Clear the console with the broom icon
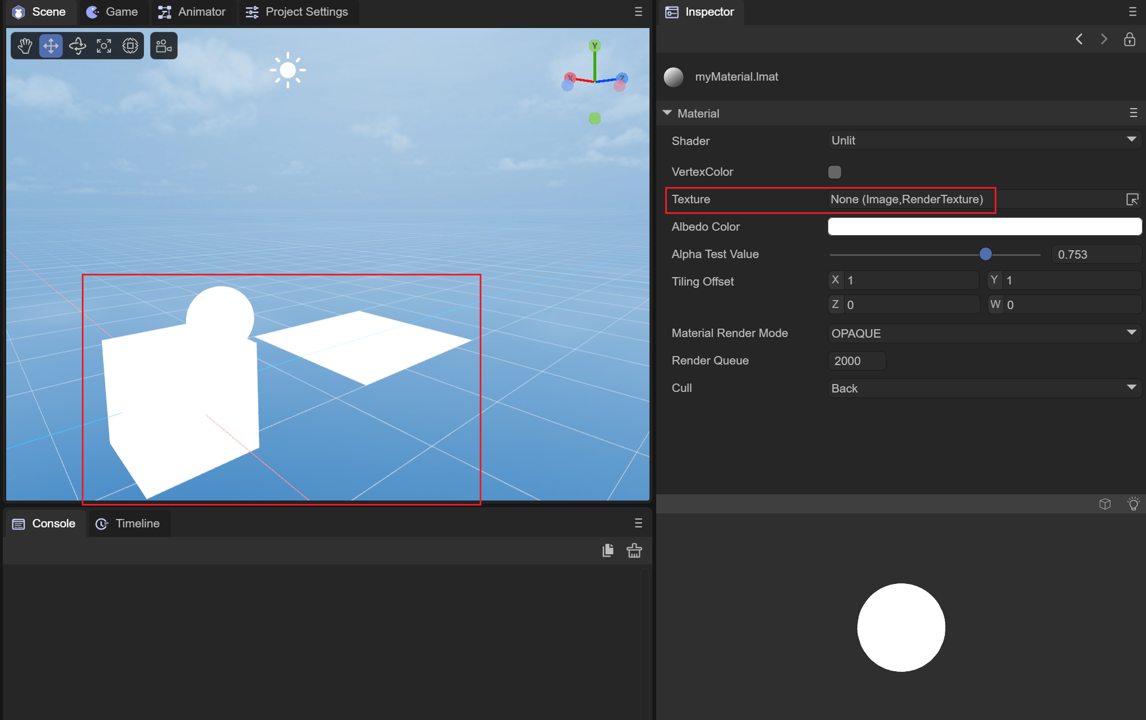This screenshot has height=720, width=1146. click(x=634, y=551)
